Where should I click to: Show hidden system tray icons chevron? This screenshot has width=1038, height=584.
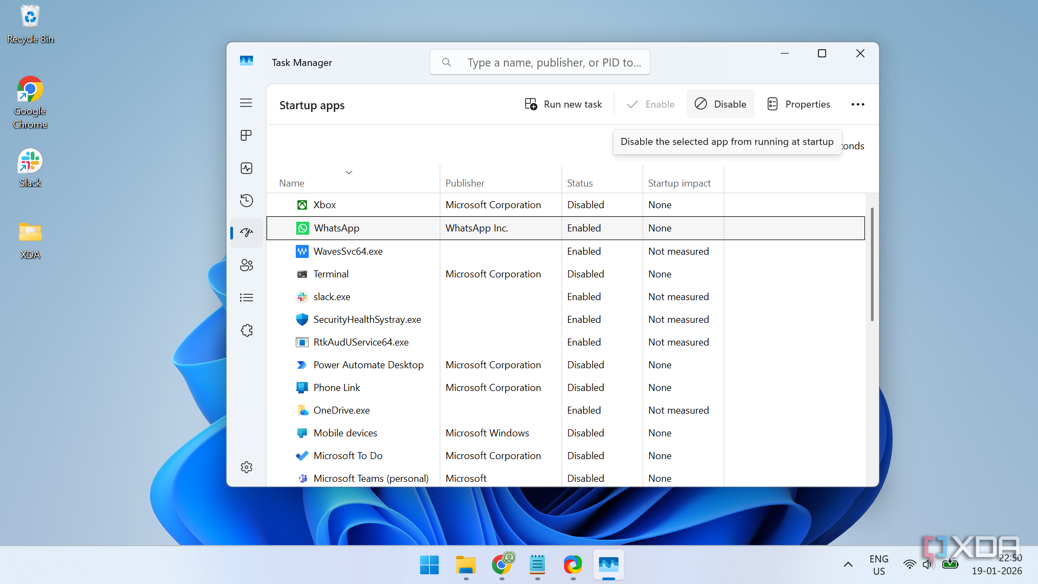[848, 565]
